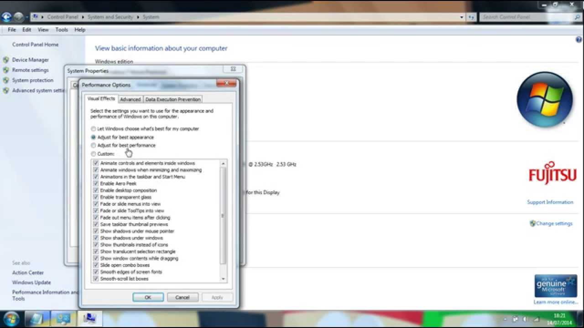The height and width of the screenshot is (328, 584).
Task: Open the Support Information link
Action: (x=550, y=202)
